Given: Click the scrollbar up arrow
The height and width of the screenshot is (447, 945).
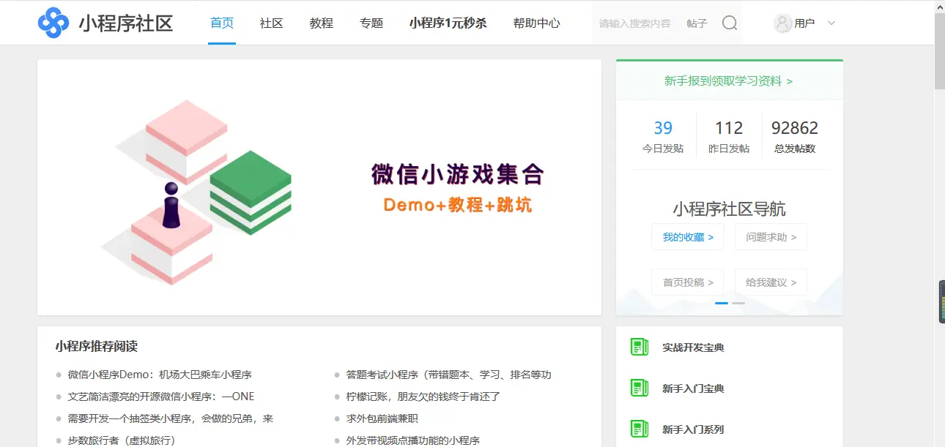Looking at the screenshot, I should tap(940, 6).
